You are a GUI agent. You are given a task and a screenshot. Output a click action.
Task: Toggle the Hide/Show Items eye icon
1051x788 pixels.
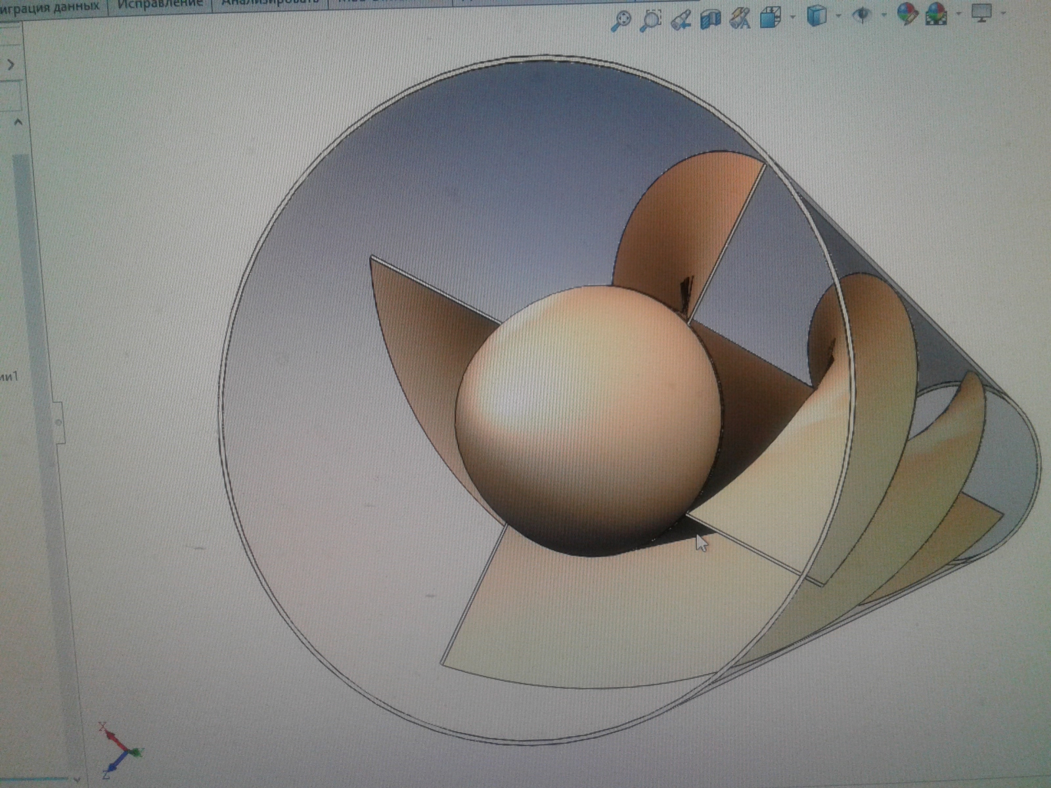pos(862,14)
